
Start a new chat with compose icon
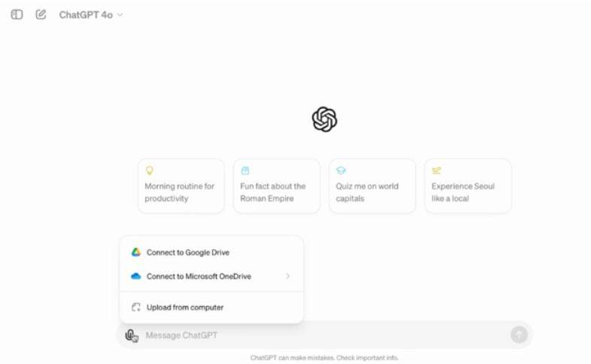(41, 14)
